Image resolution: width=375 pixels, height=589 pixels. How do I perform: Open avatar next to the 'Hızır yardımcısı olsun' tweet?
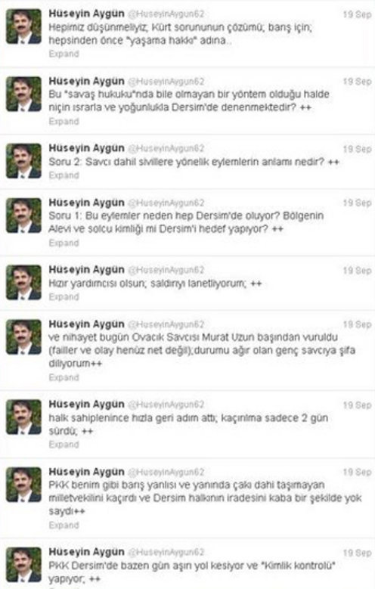point(23,283)
